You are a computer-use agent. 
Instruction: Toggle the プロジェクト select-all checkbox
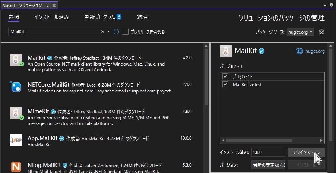click(x=225, y=76)
